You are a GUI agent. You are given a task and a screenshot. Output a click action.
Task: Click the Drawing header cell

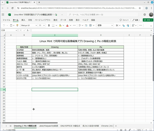click(x=55, y=47)
